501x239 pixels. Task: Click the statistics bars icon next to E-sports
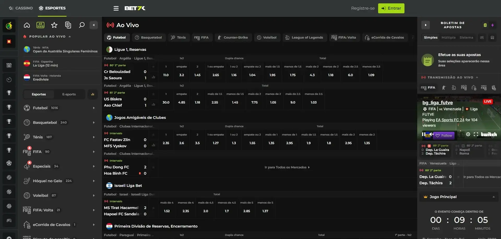click(92, 94)
